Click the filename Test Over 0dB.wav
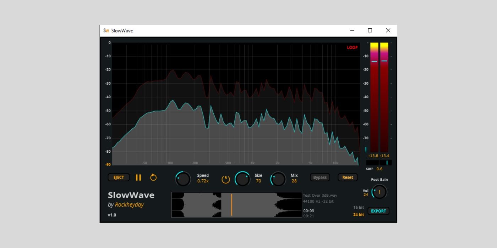The width and height of the screenshot is (497, 248). (319, 195)
